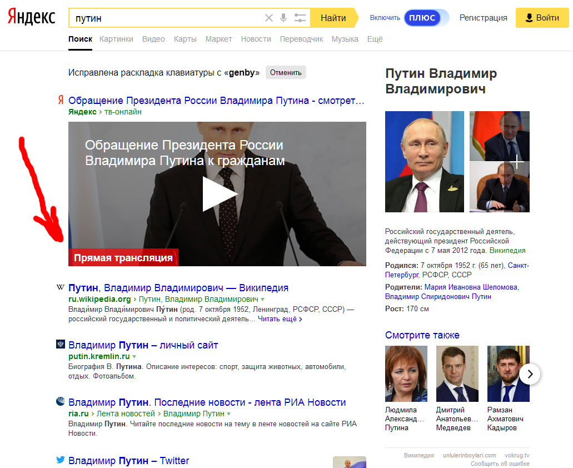The width and height of the screenshot is (573, 468).
Task: Click the Найти search button
Action: [333, 18]
